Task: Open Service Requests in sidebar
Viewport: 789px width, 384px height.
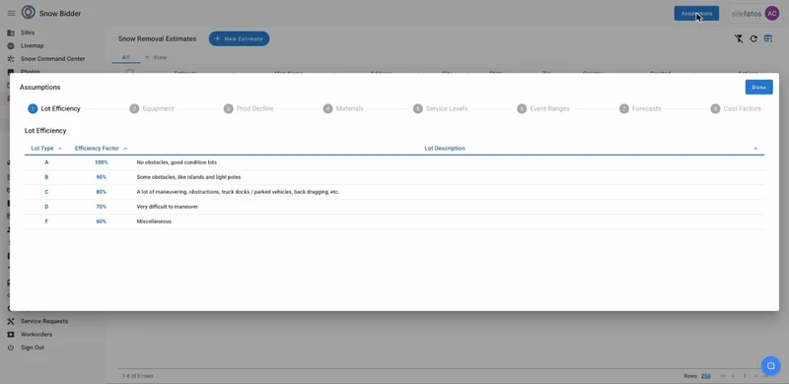Action: pyautogui.click(x=44, y=321)
